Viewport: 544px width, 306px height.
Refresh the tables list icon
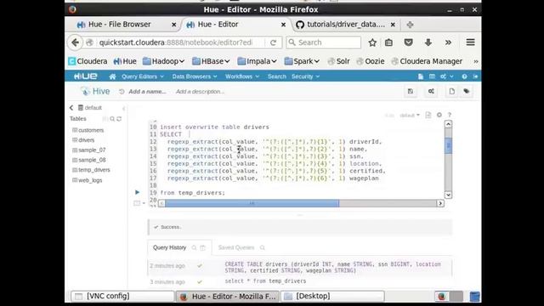119,119
